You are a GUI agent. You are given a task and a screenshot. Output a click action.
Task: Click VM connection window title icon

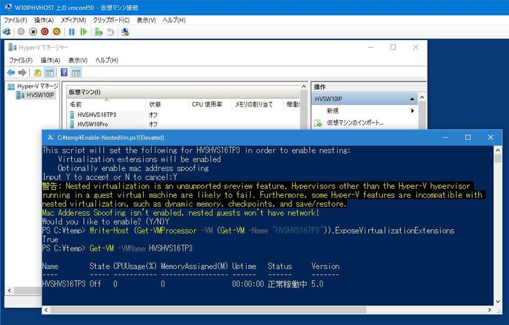tap(8, 7)
